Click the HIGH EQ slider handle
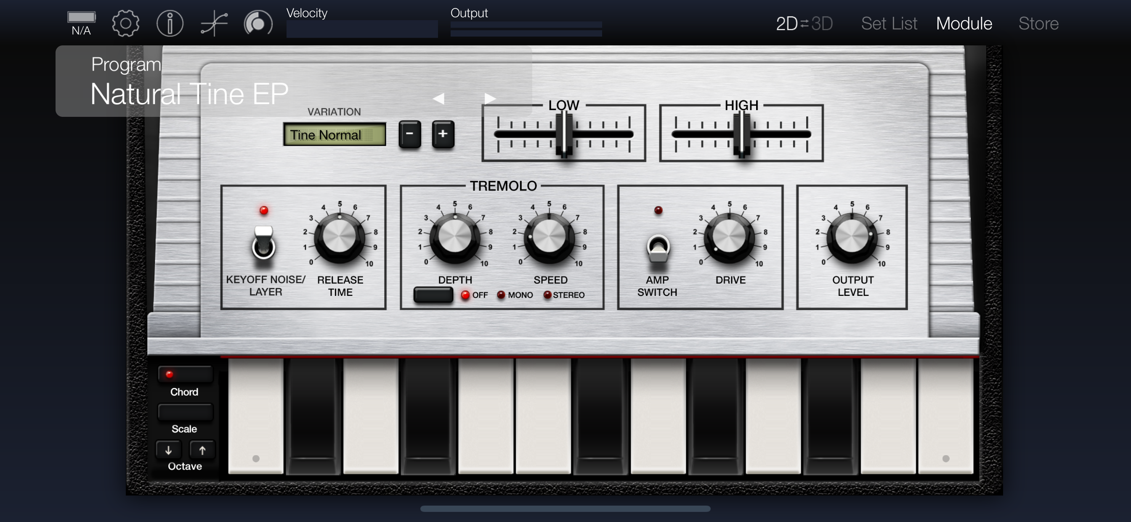This screenshot has width=1131, height=522. coord(741,134)
